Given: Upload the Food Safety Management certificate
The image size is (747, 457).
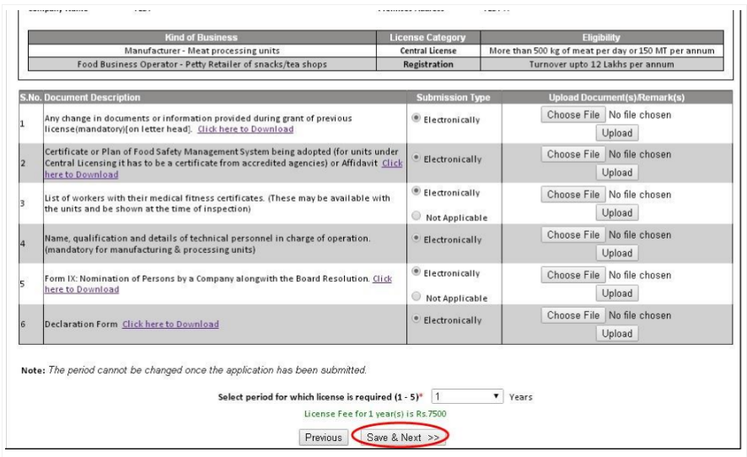Looking at the screenshot, I should (616, 173).
